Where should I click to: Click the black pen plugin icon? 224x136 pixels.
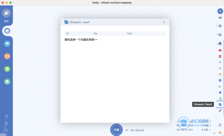click(x=220, y=110)
